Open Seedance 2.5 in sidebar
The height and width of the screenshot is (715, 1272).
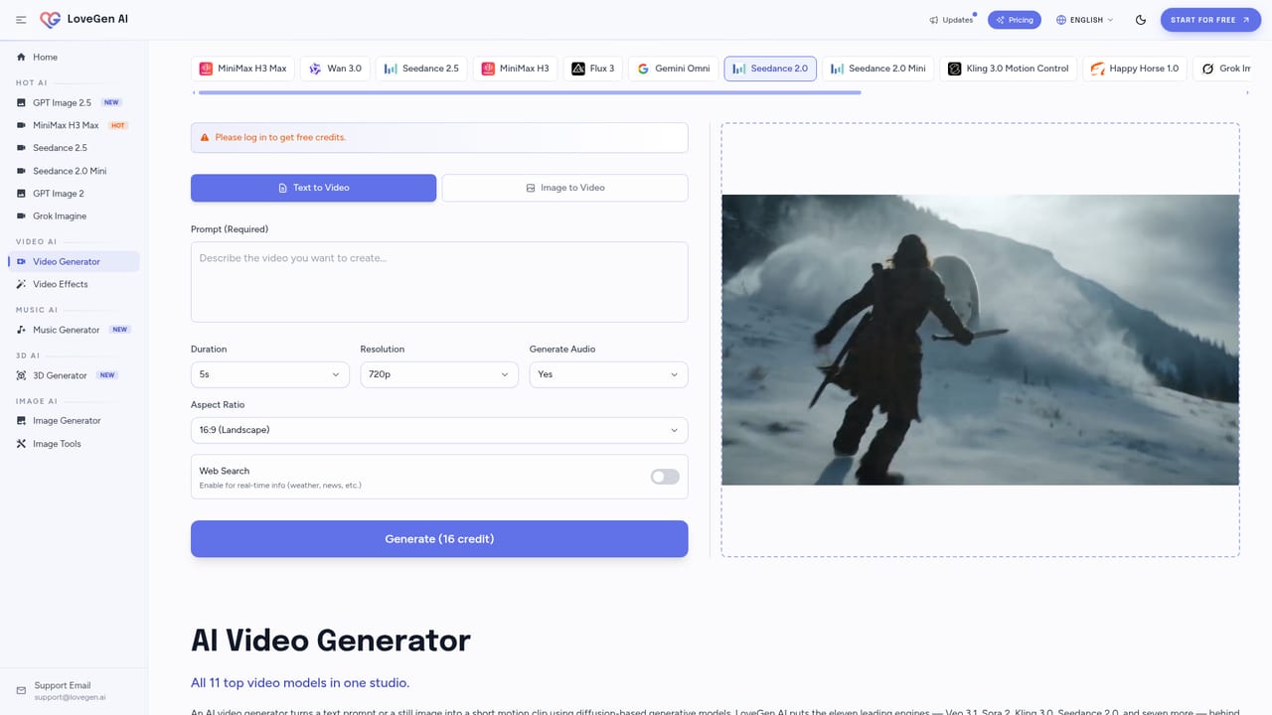(x=74, y=148)
